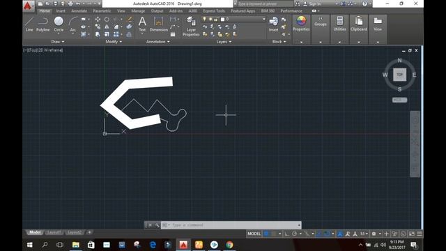Click the Copy tool in Modify panel

(98, 26)
